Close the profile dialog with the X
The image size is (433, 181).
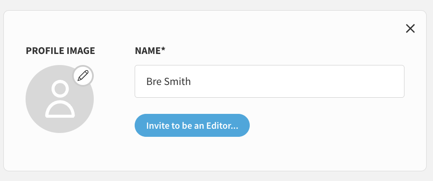tap(410, 28)
